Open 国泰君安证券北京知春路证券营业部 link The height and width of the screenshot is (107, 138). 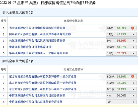40,34
